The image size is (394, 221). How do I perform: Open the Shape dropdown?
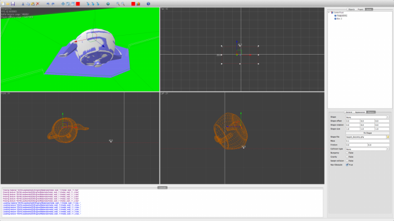[368, 117]
